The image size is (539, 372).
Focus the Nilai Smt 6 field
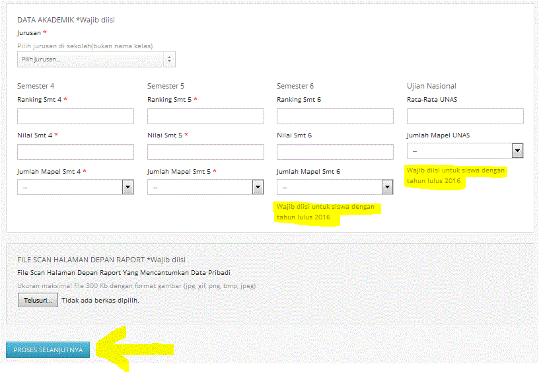click(335, 152)
